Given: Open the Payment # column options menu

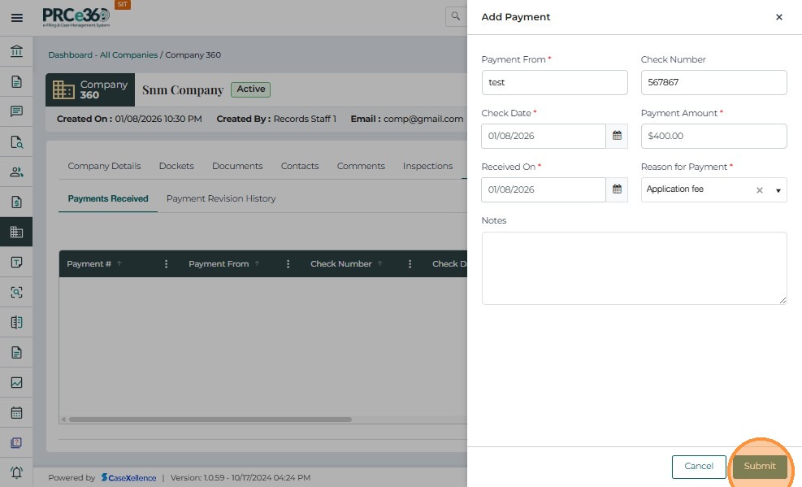Looking at the screenshot, I should pyautogui.click(x=166, y=264).
